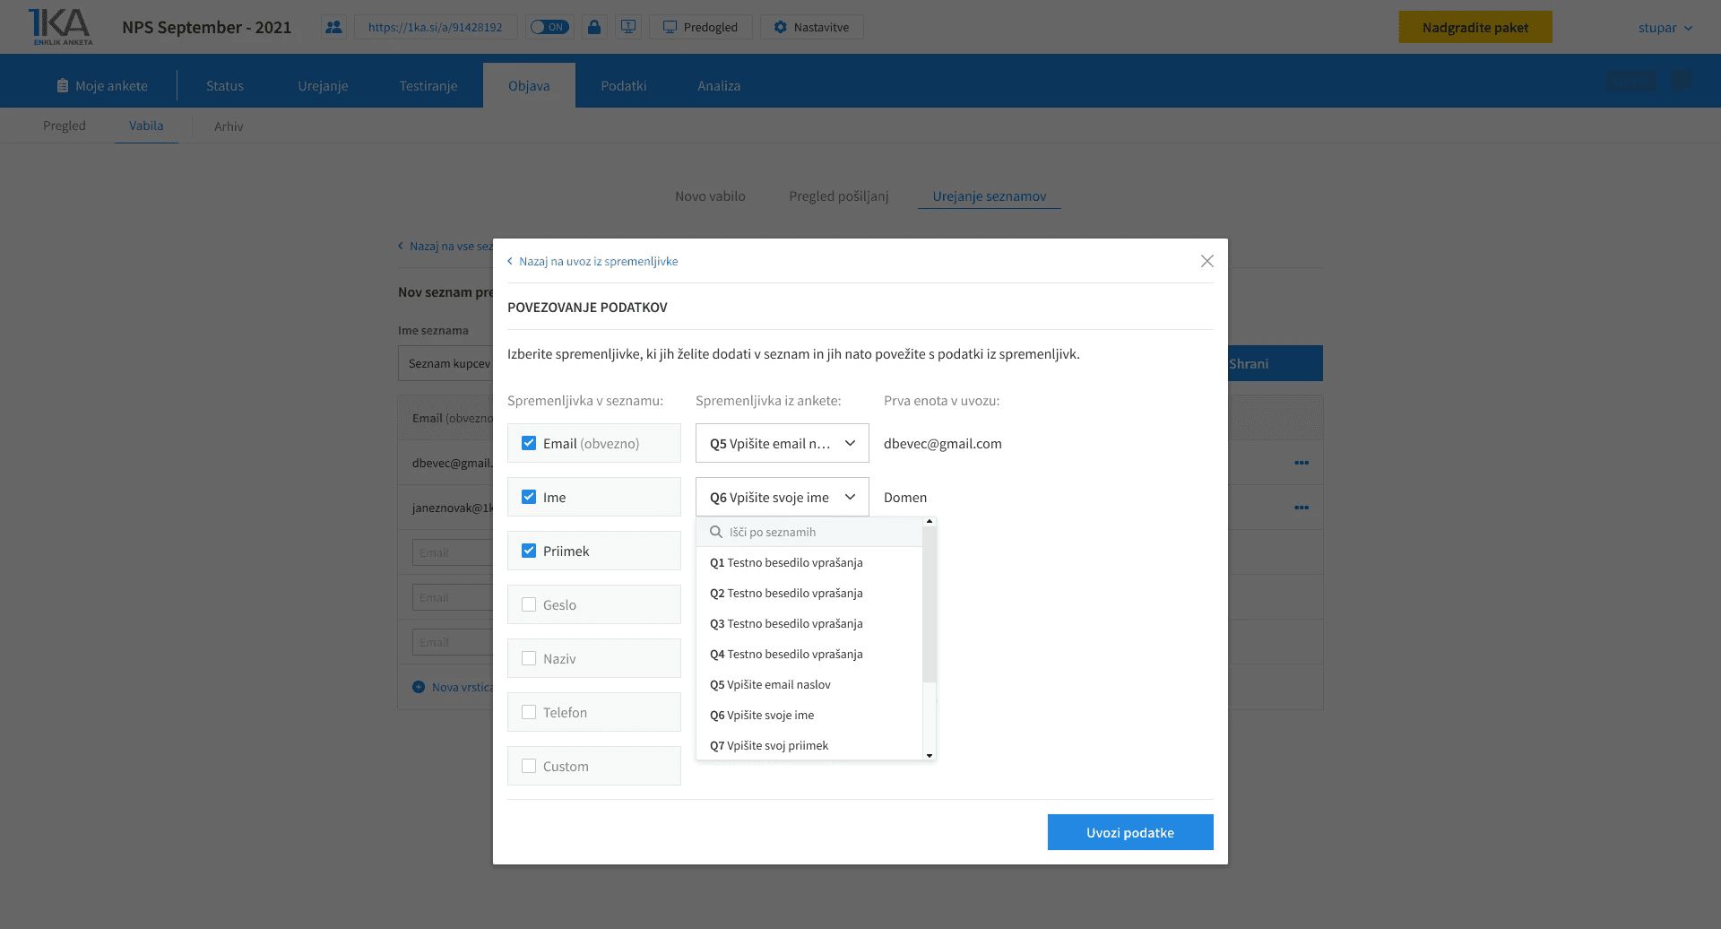The height and width of the screenshot is (929, 1721).
Task: Open the Pregled pošiljanj tab
Action: point(839,195)
